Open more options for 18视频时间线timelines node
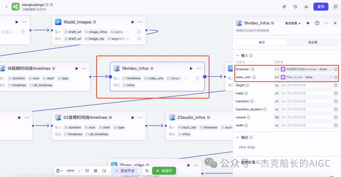 point(84,68)
